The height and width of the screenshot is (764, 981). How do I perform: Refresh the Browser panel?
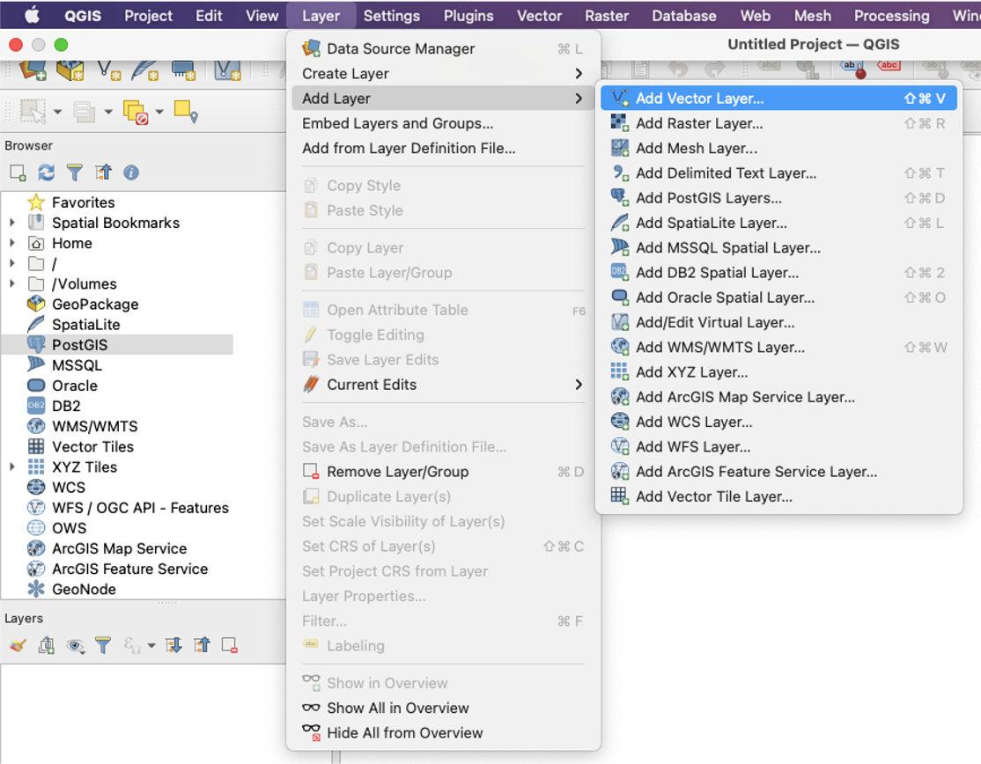(46, 173)
